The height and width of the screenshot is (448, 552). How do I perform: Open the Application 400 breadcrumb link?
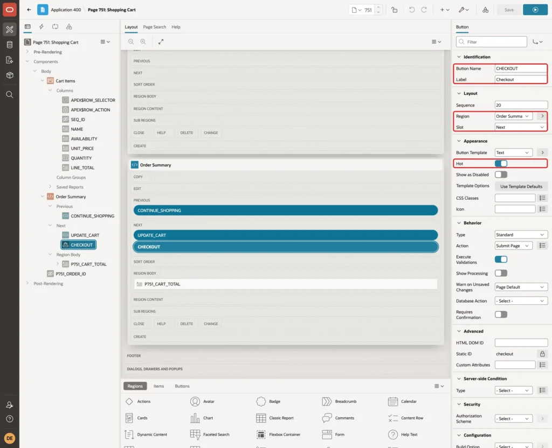coord(66,10)
